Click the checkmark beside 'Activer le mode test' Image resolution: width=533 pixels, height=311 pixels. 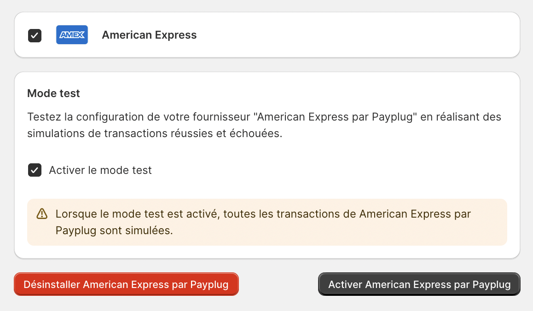pyautogui.click(x=35, y=170)
